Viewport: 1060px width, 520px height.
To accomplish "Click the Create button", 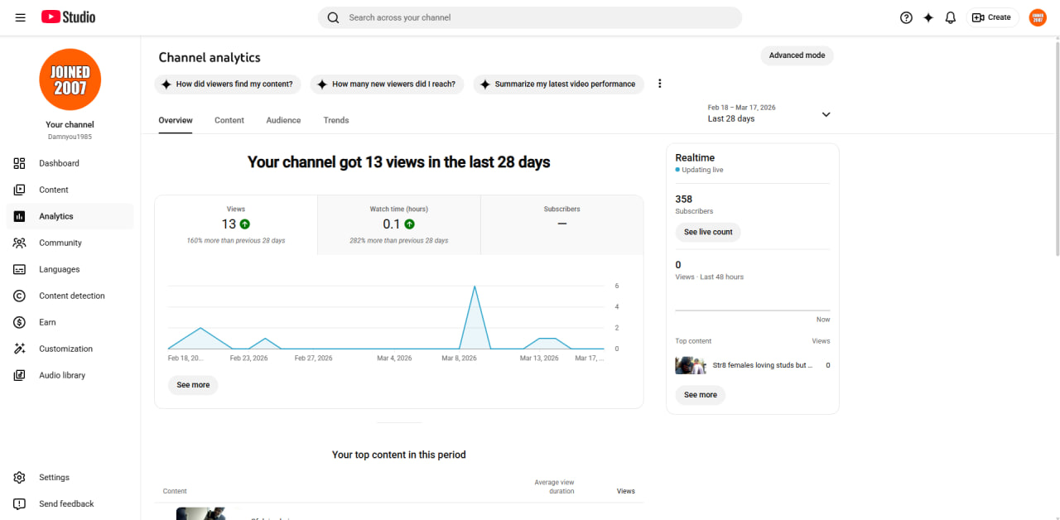I will [992, 17].
